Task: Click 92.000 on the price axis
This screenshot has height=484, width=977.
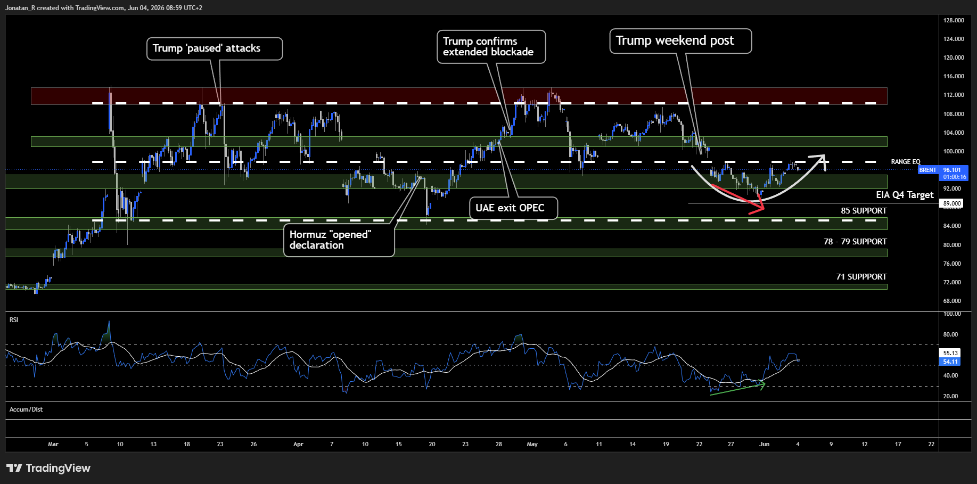Action: [952, 188]
